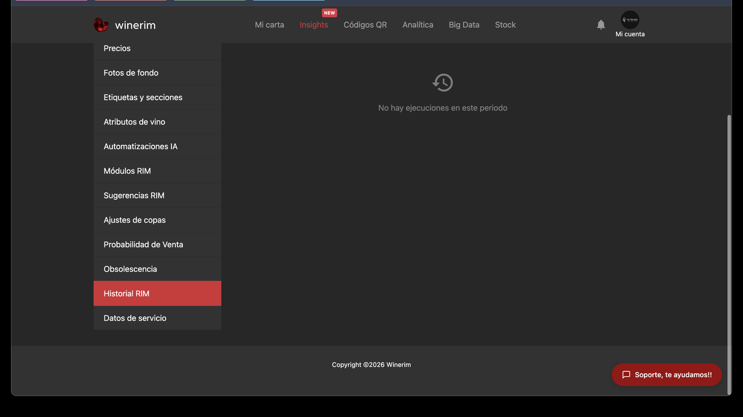Viewport: 743px width, 417px height.
Task: Open Atributos de vino
Action: (158, 122)
